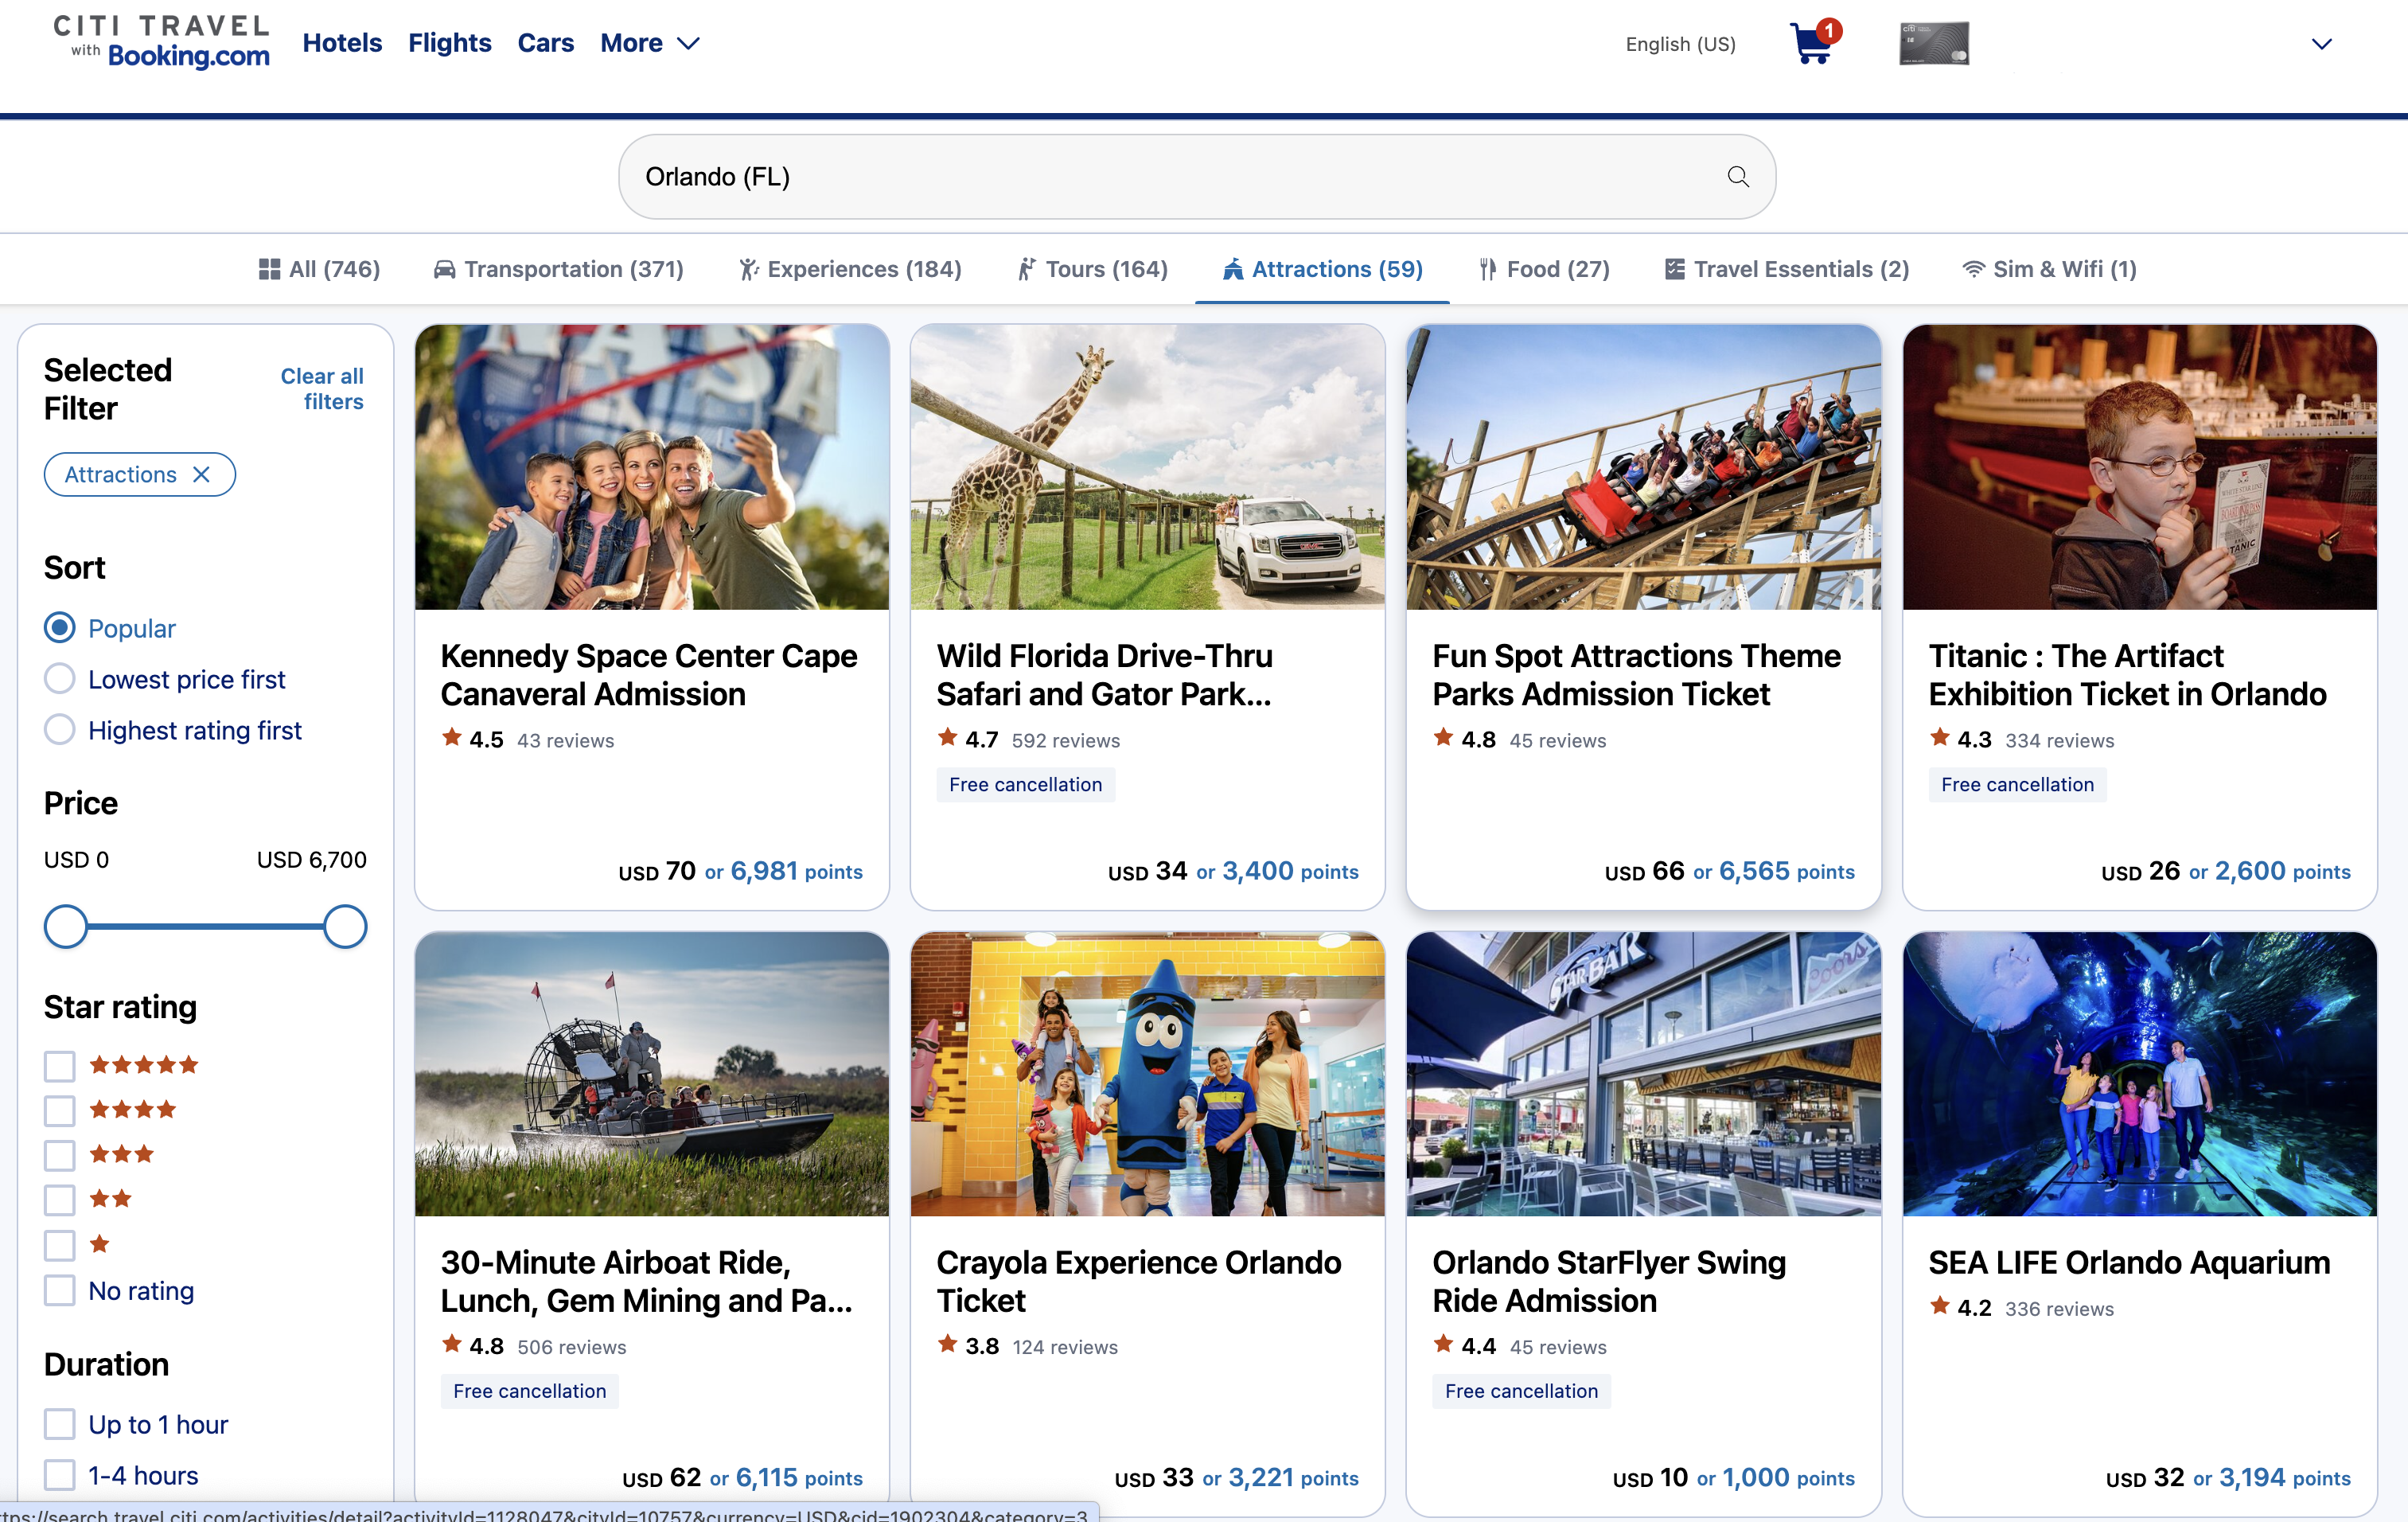
Task: Open Kennedy Space Center Cape Canaveral Admission title
Action: click(649, 675)
